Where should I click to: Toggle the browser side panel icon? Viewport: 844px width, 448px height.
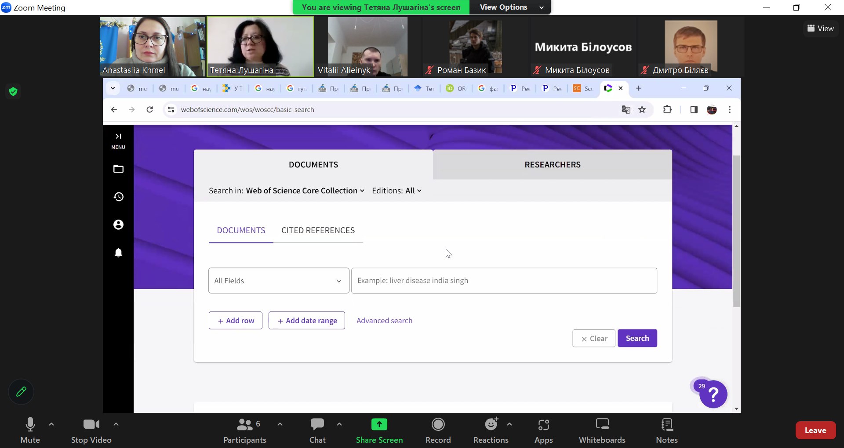pyautogui.click(x=694, y=110)
